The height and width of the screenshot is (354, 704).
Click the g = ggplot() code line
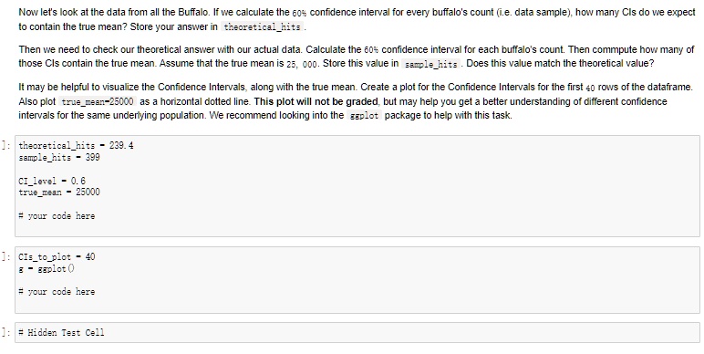[47, 268]
